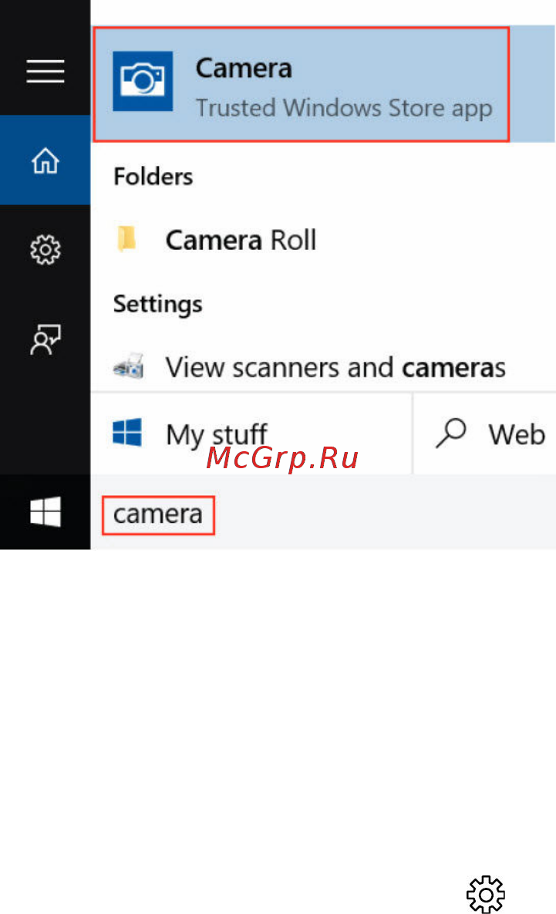Click the scanners and cameras icon
The image size is (556, 914).
(128, 366)
